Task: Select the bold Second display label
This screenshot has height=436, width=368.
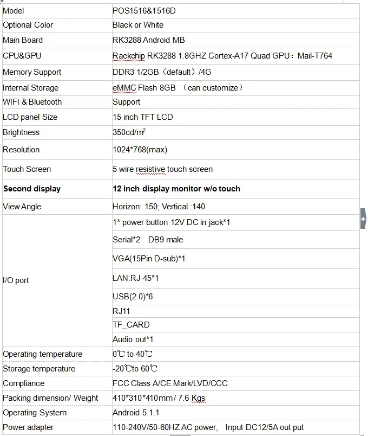Action: (x=32, y=189)
